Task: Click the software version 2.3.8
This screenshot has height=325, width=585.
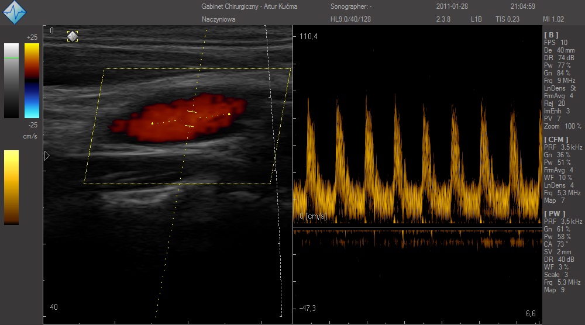Action: (x=443, y=19)
